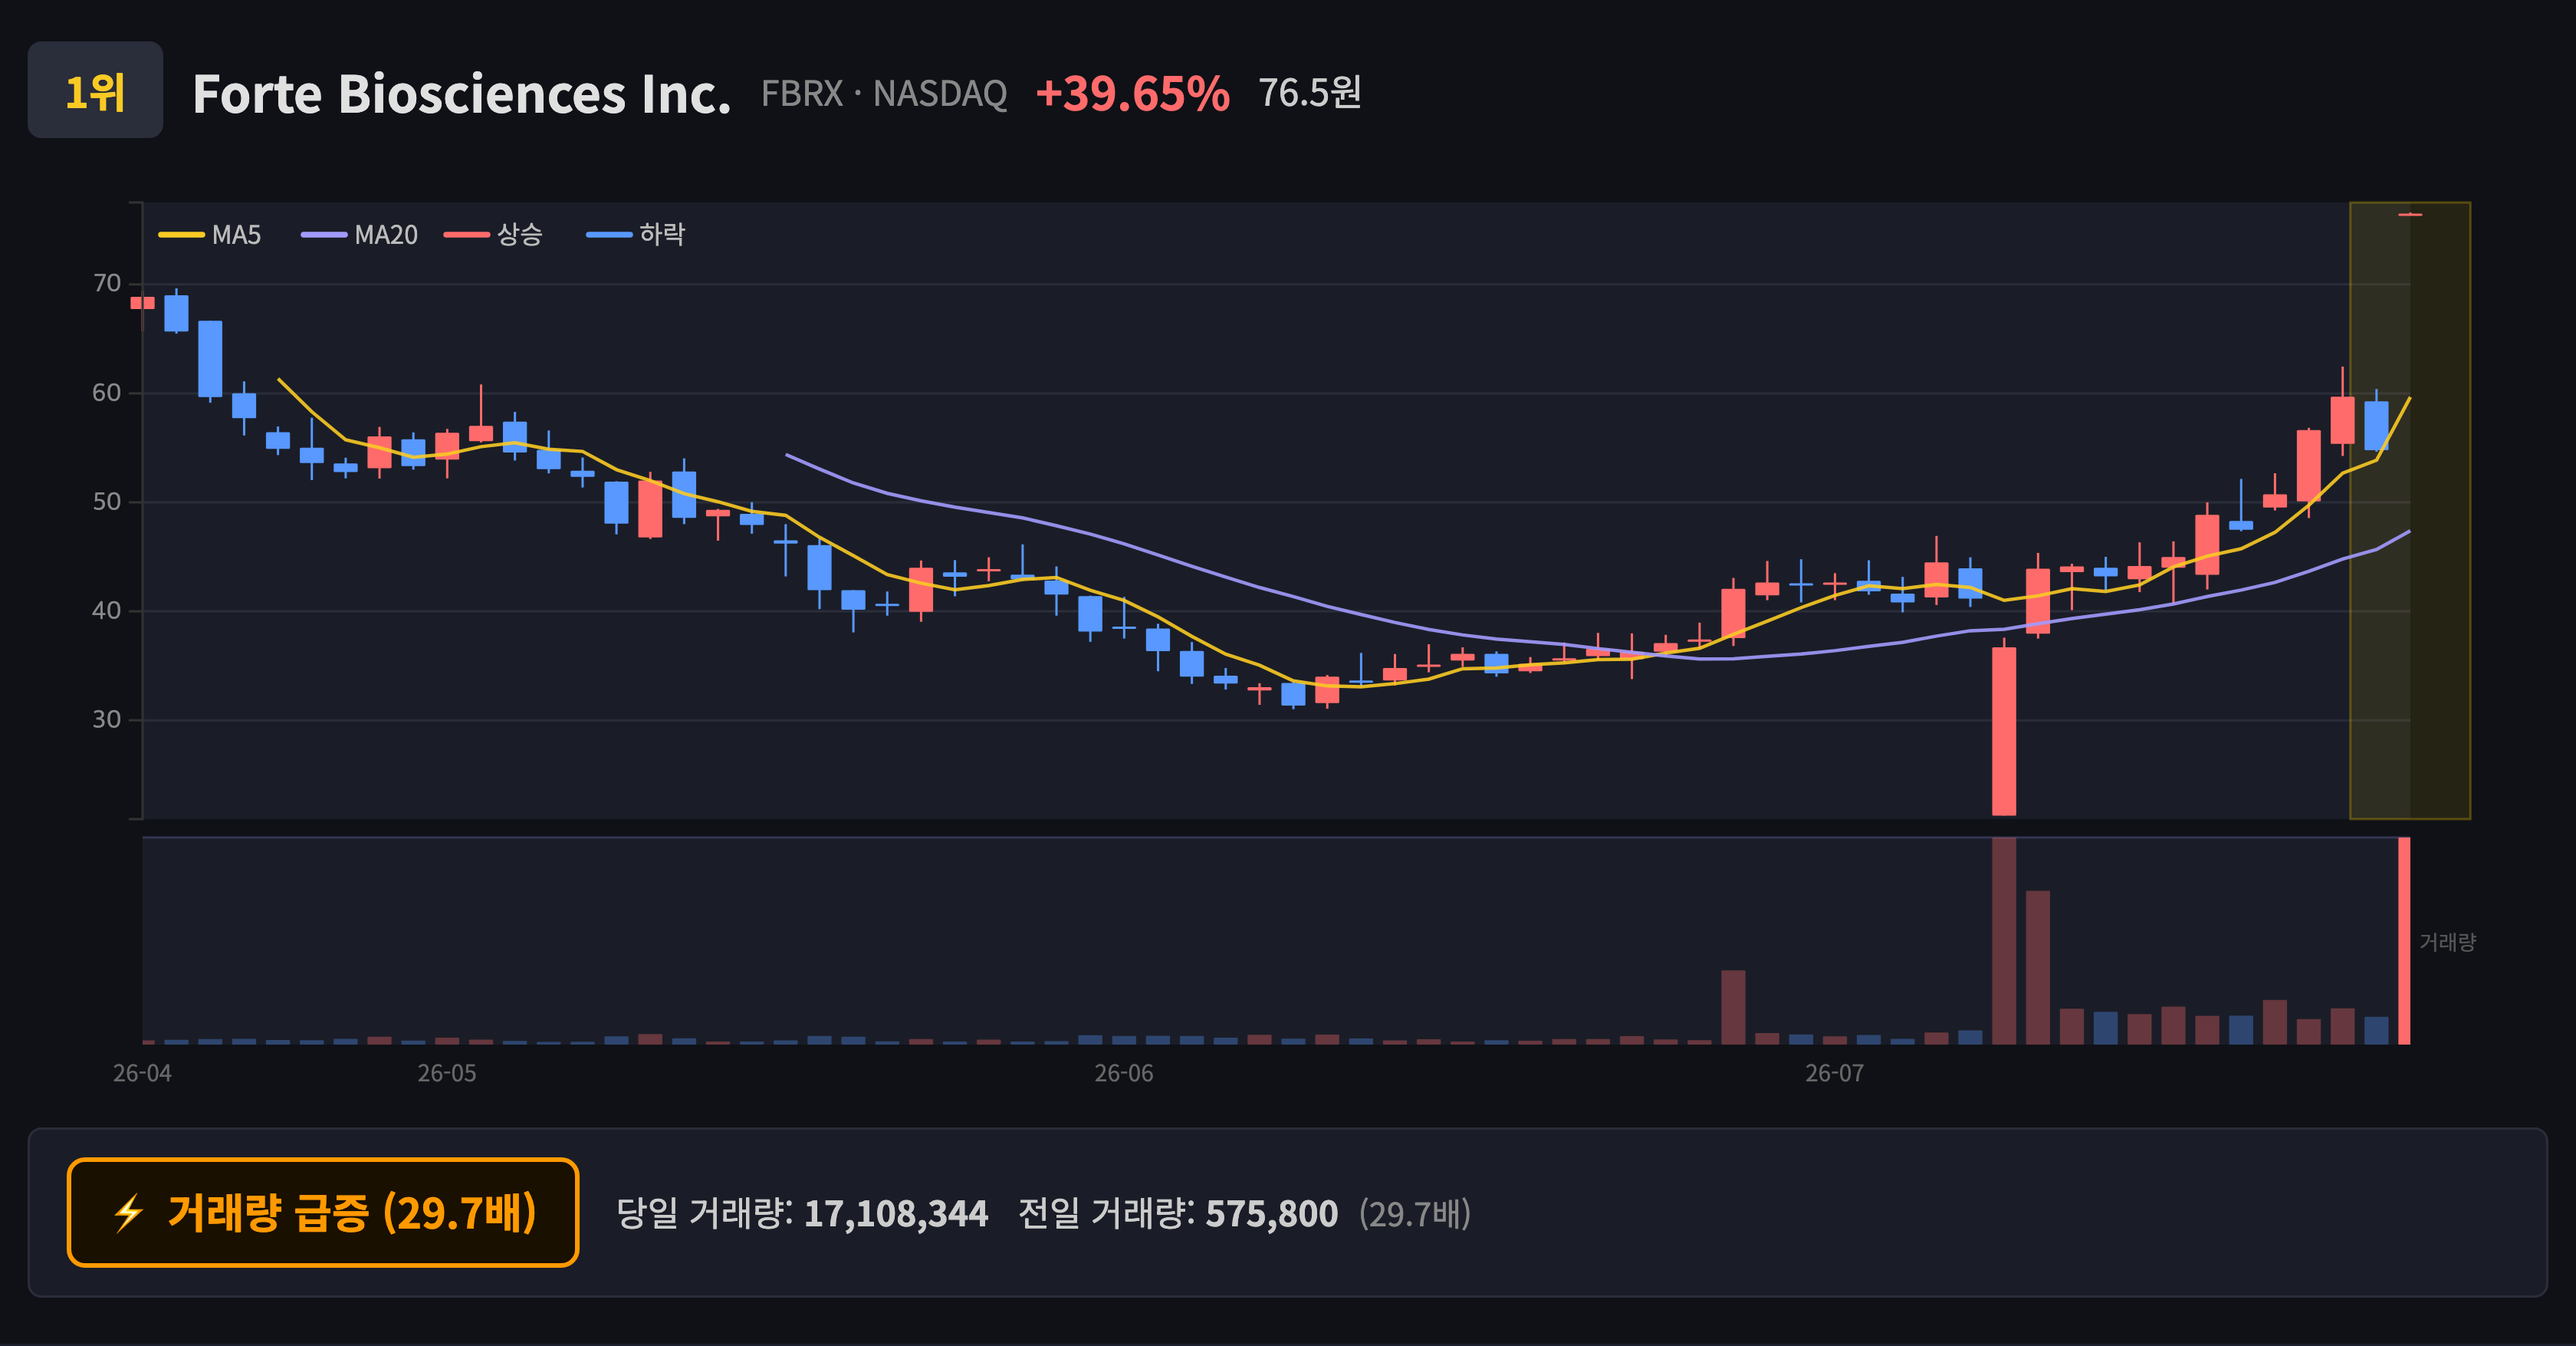Click the 26-07 date axis label
Image resolution: width=2576 pixels, height=1346 pixels.
click(1835, 1073)
